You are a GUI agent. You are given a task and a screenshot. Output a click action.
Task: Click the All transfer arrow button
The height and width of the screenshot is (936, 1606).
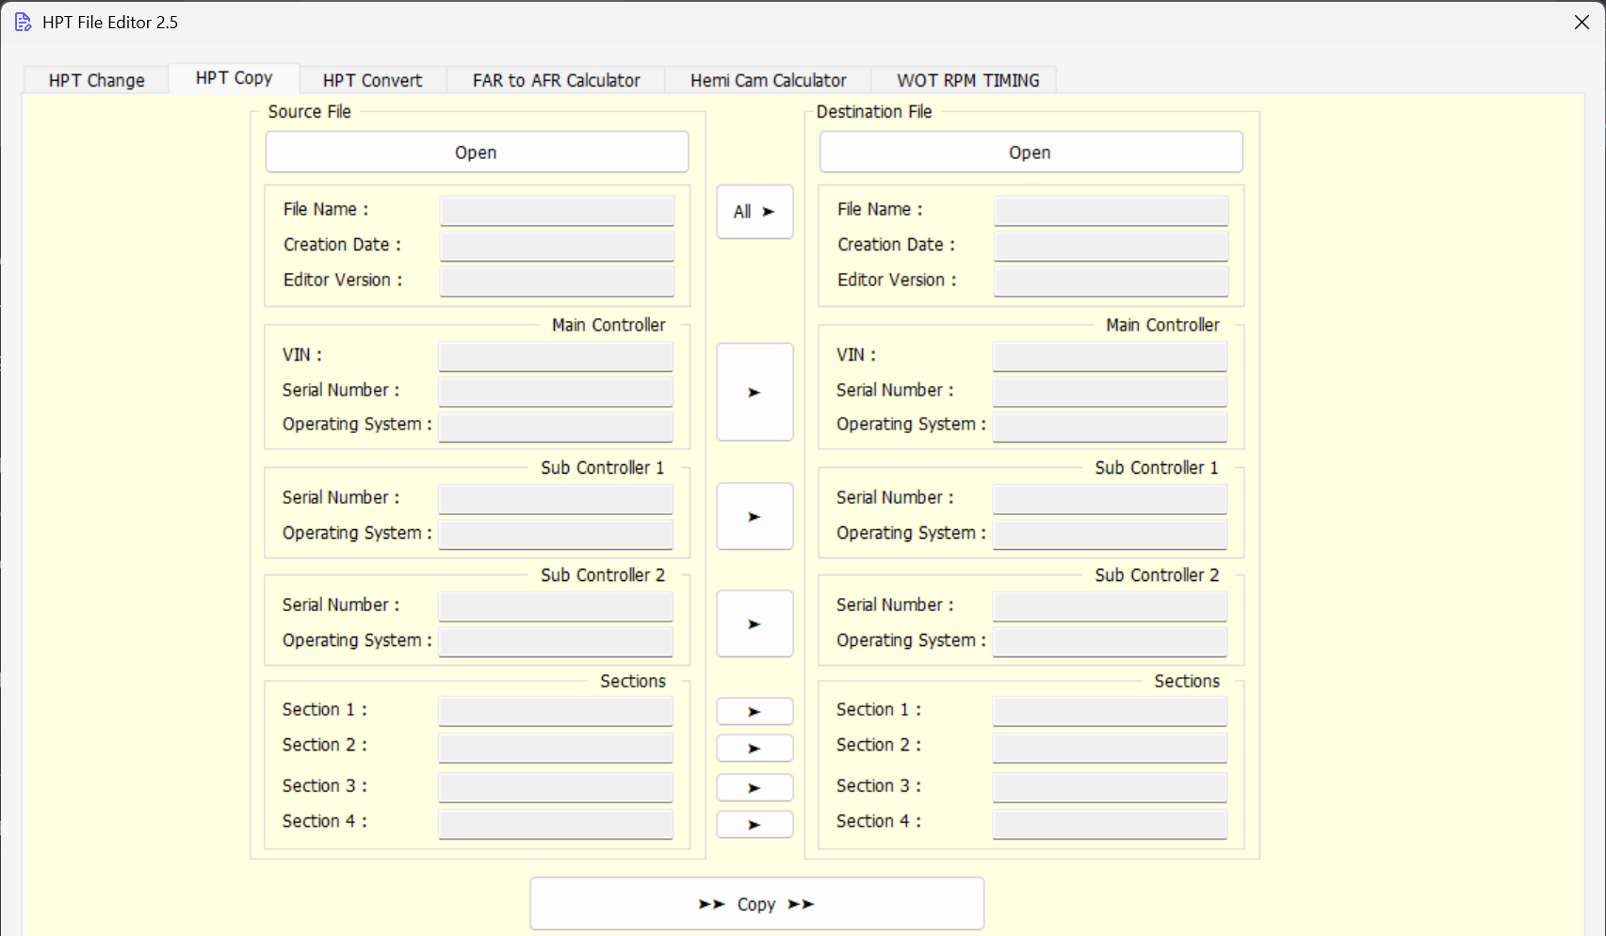pyautogui.click(x=754, y=212)
